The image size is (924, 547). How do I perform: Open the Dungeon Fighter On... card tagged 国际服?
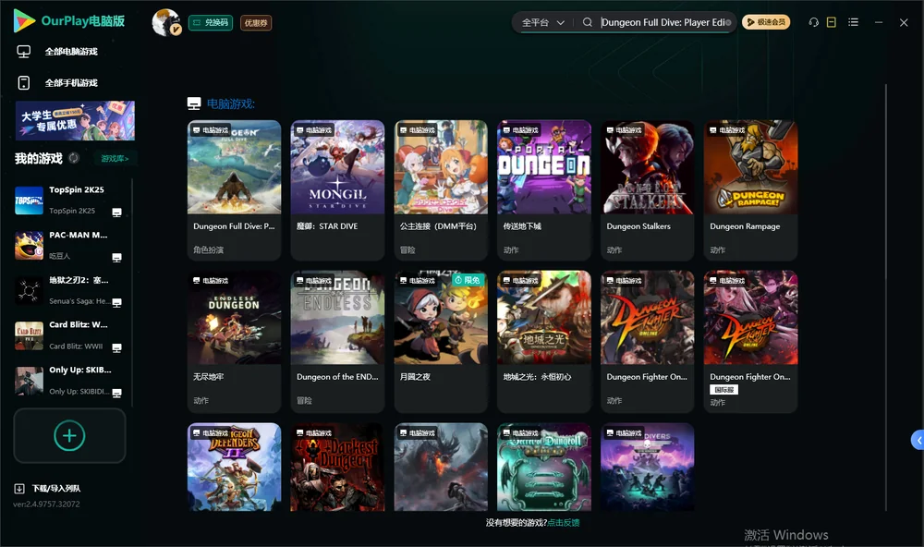coord(750,341)
